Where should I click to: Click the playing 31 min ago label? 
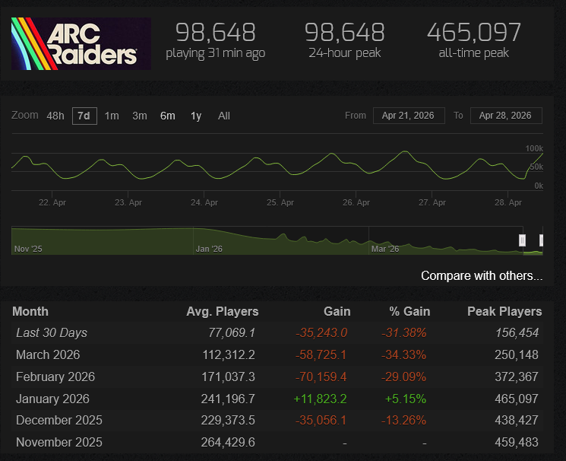coord(216,53)
